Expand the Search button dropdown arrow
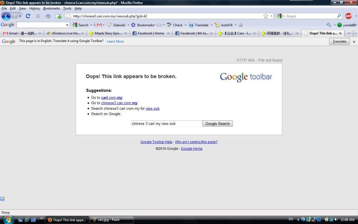This screenshot has height=224, width=358. 91,25
